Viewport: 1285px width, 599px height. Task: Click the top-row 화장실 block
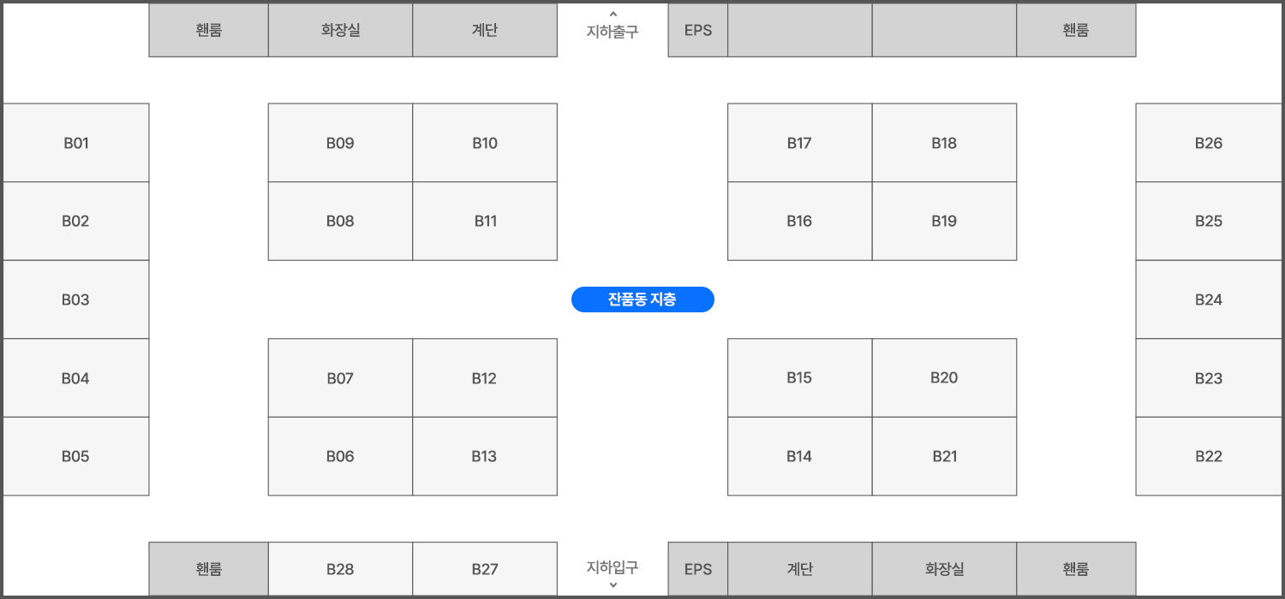(340, 30)
